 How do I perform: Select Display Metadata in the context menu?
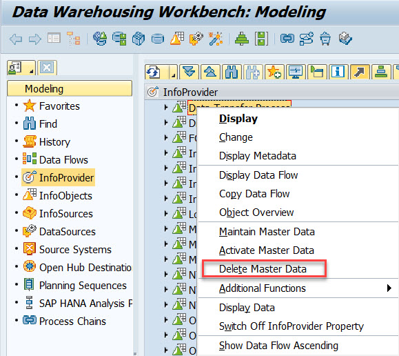pos(258,156)
